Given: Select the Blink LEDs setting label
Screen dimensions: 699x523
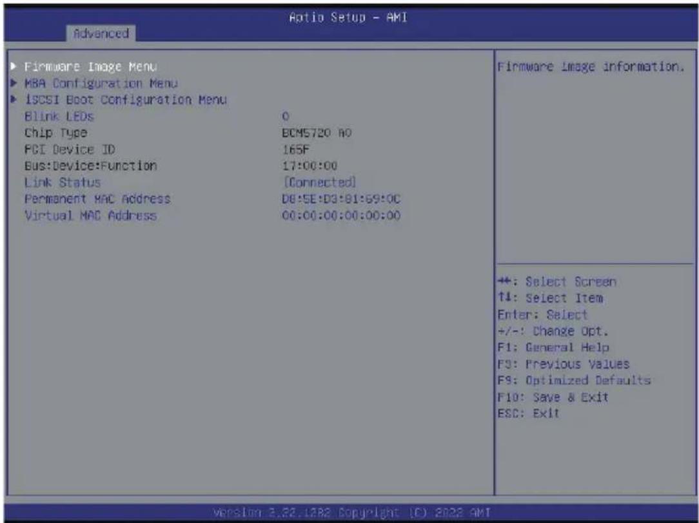Looking at the screenshot, I should [x=59, y=117].
